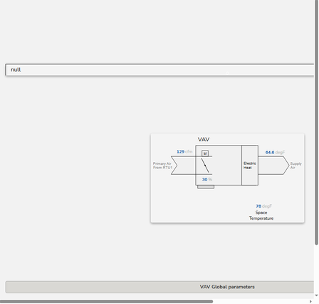Expand the VAV Global parameters bar
Image resolution: width=319 pixels, height=304 pixels.
[159, 287]
